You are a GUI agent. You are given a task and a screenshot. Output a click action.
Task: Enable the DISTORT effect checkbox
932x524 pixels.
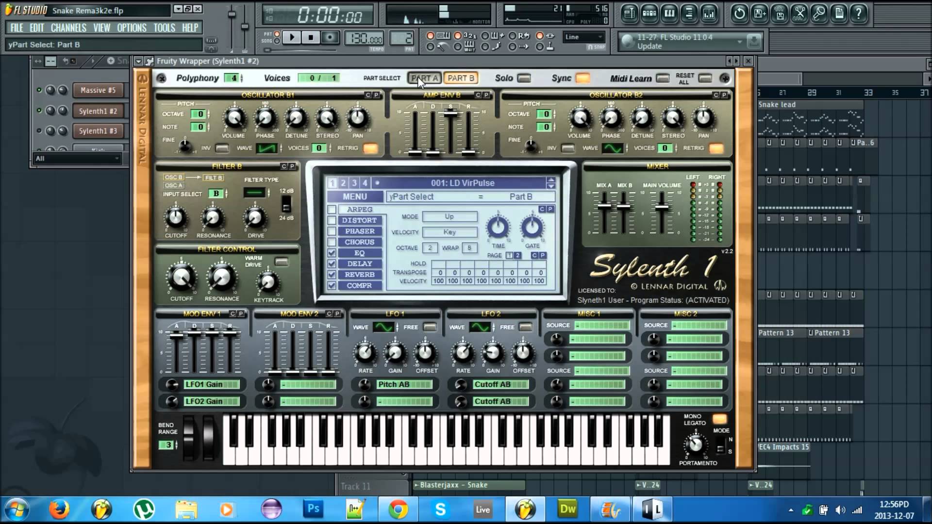(332, 220)
